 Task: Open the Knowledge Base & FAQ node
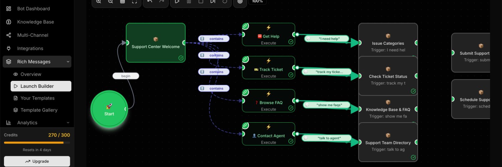click(x=388, y=109)
